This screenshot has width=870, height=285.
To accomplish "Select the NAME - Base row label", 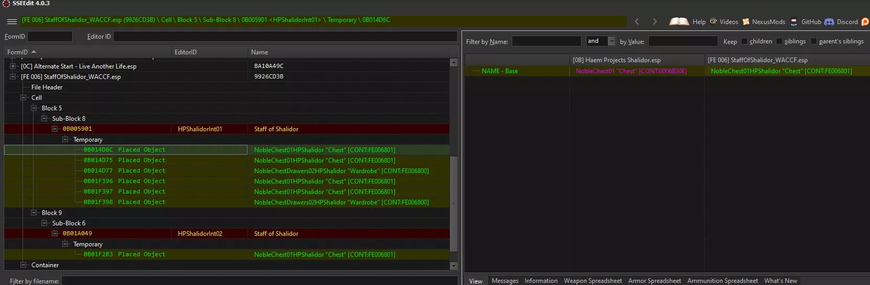I will click(500, 71).
